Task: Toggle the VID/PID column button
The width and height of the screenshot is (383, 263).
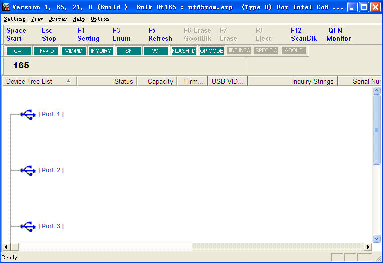Action: click(x=74, y=51)
